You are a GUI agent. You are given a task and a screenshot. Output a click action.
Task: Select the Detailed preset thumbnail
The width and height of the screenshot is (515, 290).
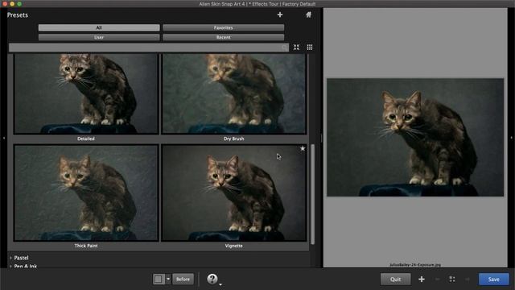tap(86, 94)
